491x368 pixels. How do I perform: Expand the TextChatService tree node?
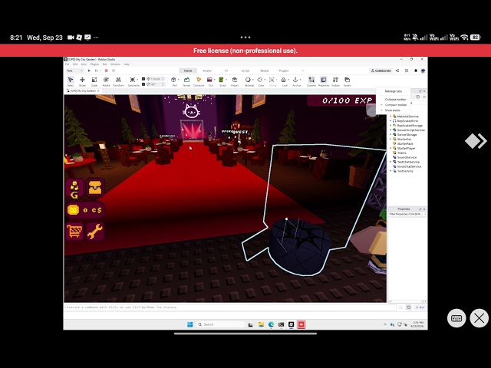(x=390, y=162)
